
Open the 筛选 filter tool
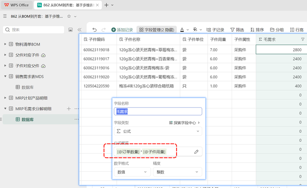237,30
